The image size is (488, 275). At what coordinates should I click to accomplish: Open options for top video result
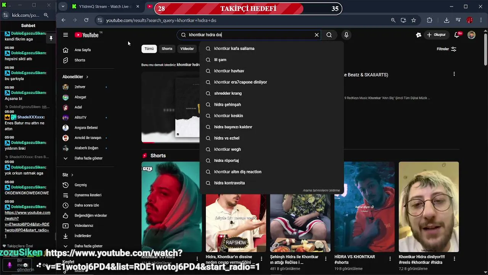point(454,74)
